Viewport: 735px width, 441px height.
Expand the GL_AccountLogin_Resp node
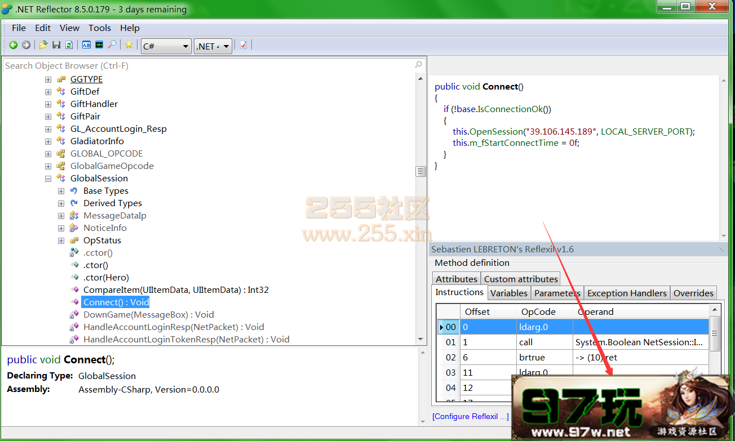coord(48,129)
